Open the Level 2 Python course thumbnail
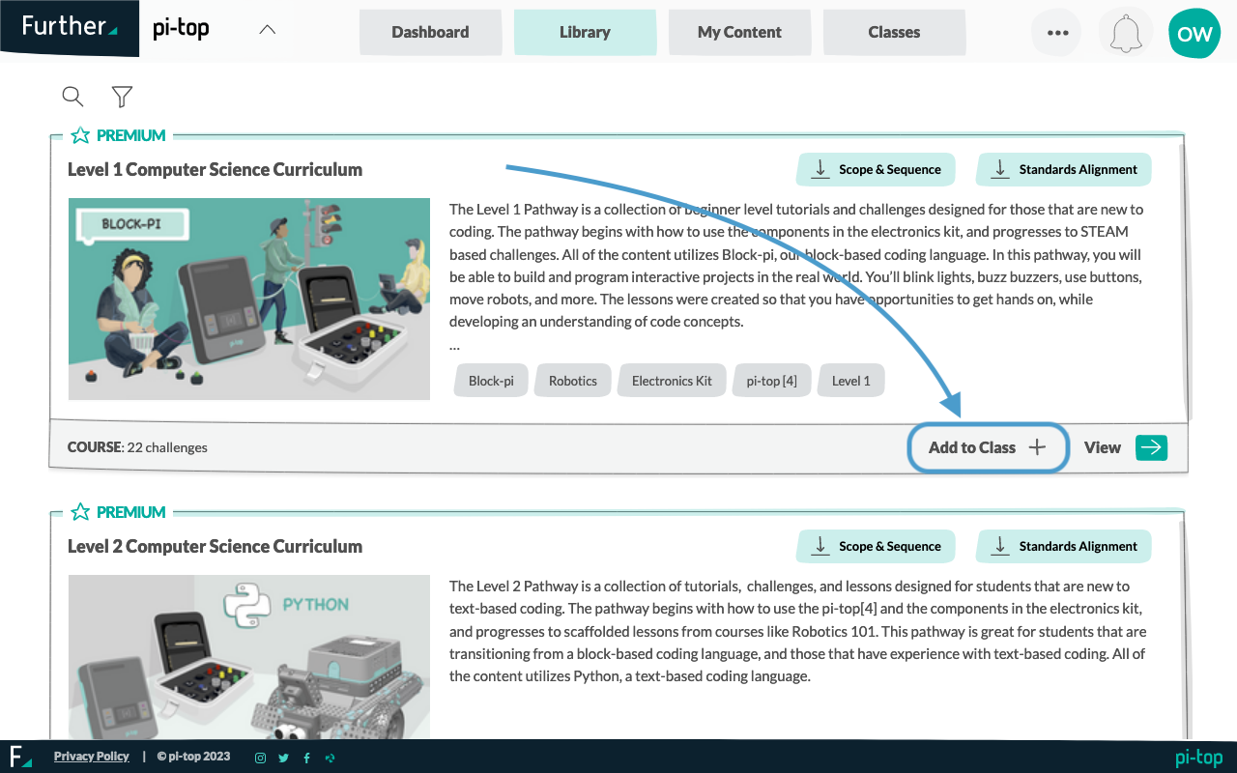The image size is (1237, 773). click(x=249, y=657)
